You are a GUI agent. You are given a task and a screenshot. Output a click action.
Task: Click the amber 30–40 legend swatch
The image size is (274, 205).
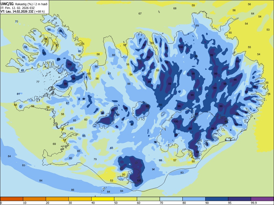coord(80,199)
